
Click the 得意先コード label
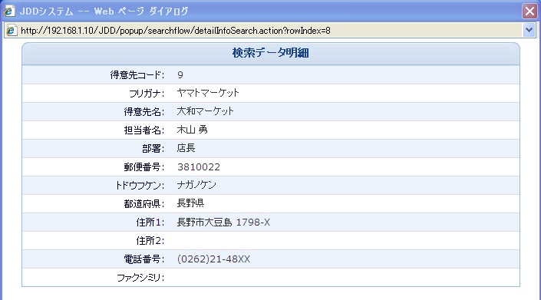click(137, 75)
